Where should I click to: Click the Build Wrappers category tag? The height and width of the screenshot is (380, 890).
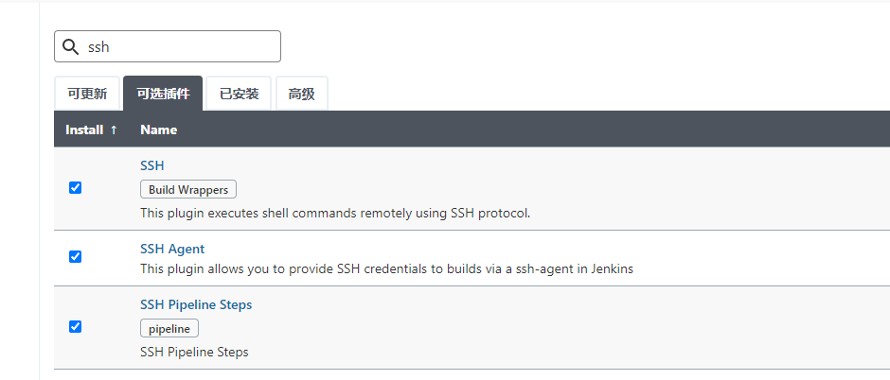click(x=188, y=189)
